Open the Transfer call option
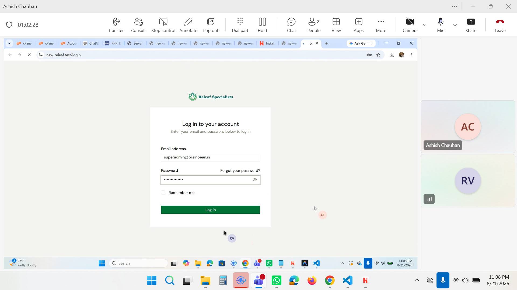 coord(116,25)
